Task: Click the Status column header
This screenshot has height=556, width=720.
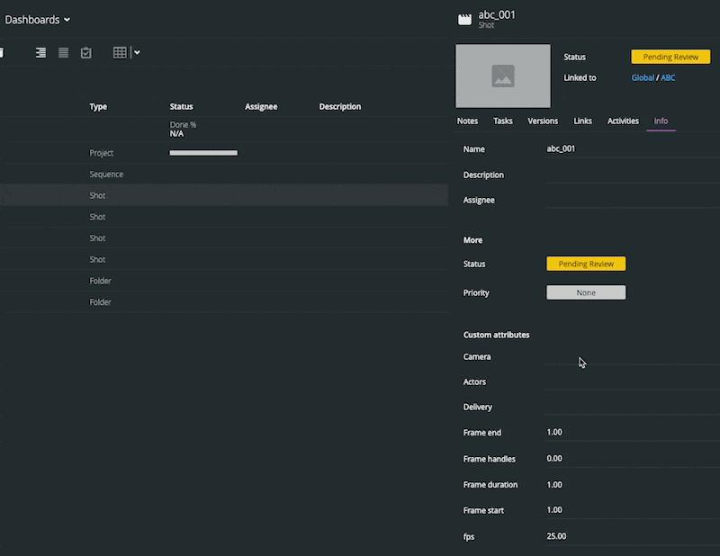Action: pos(182,106)
